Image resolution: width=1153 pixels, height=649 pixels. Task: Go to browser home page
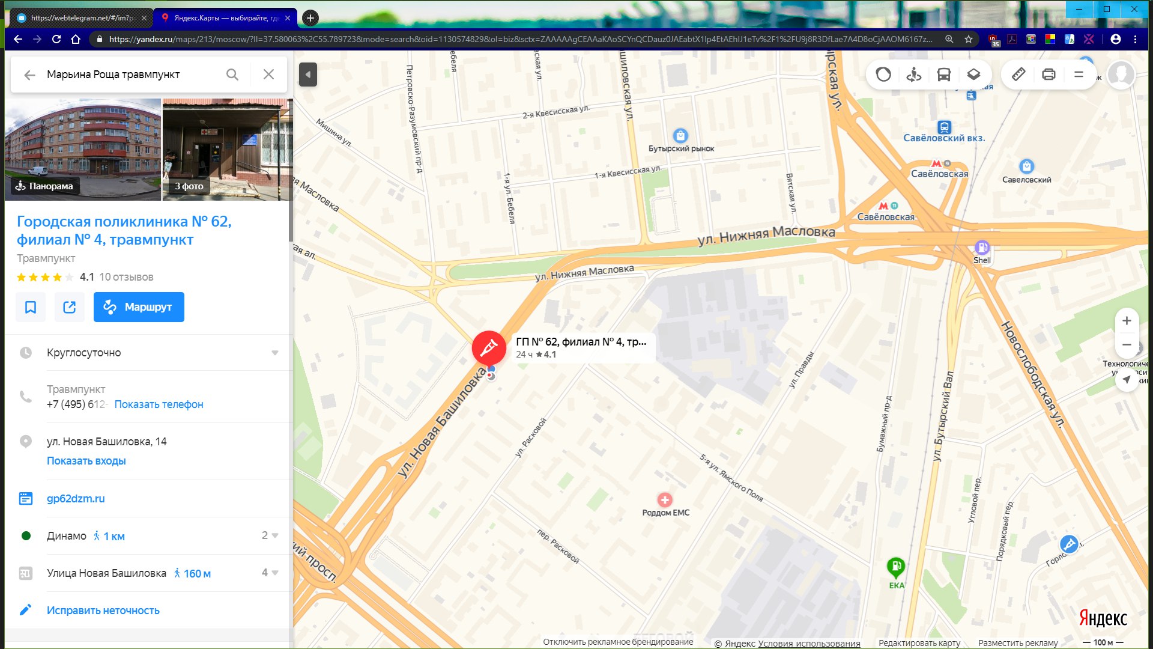point(76,39)
